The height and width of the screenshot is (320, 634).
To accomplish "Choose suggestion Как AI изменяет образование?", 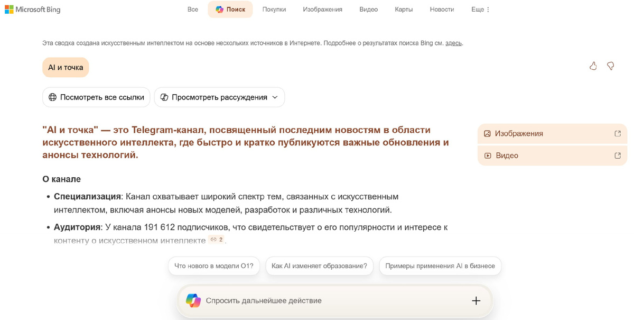I will [319, 266].
